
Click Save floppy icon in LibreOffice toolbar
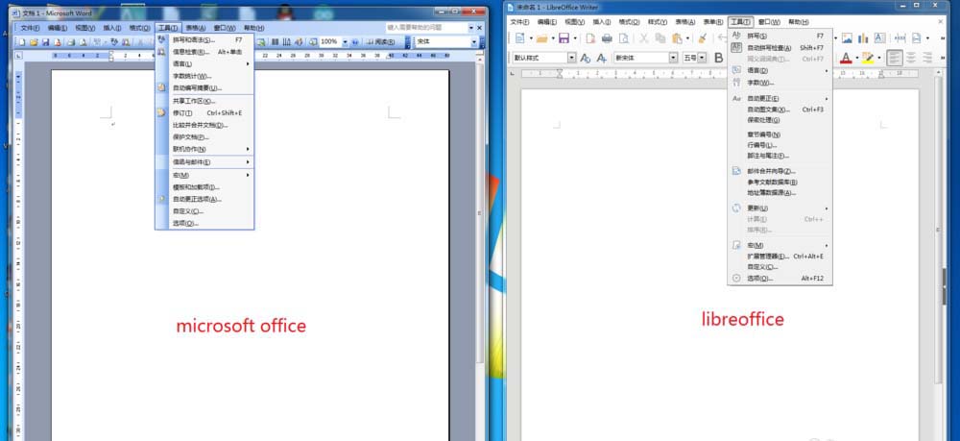564,38
